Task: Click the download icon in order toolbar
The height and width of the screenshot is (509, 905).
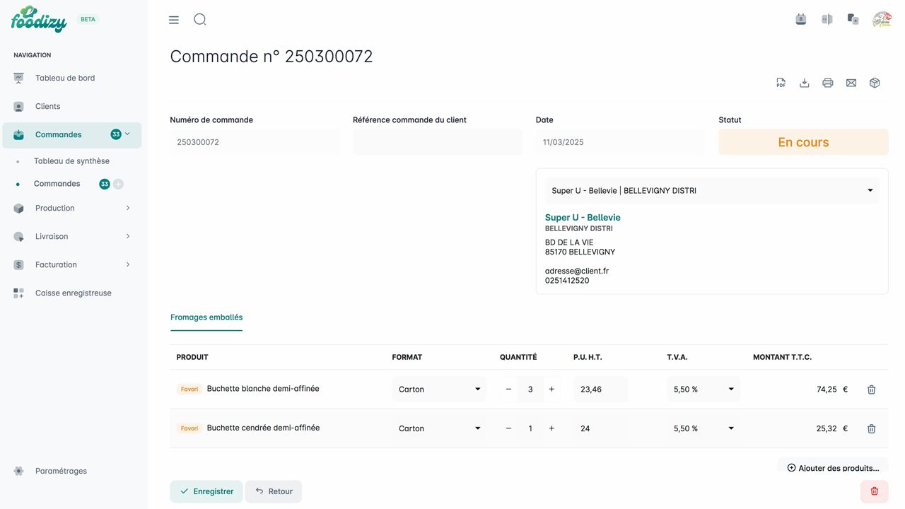Action: (x=804, y=83)
